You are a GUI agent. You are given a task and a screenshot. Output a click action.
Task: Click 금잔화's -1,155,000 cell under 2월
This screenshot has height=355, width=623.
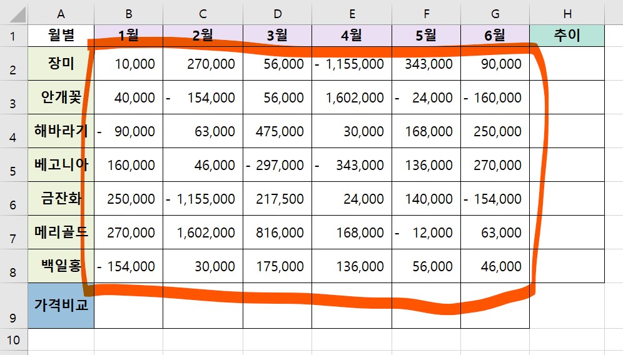[x=203, y=199]
